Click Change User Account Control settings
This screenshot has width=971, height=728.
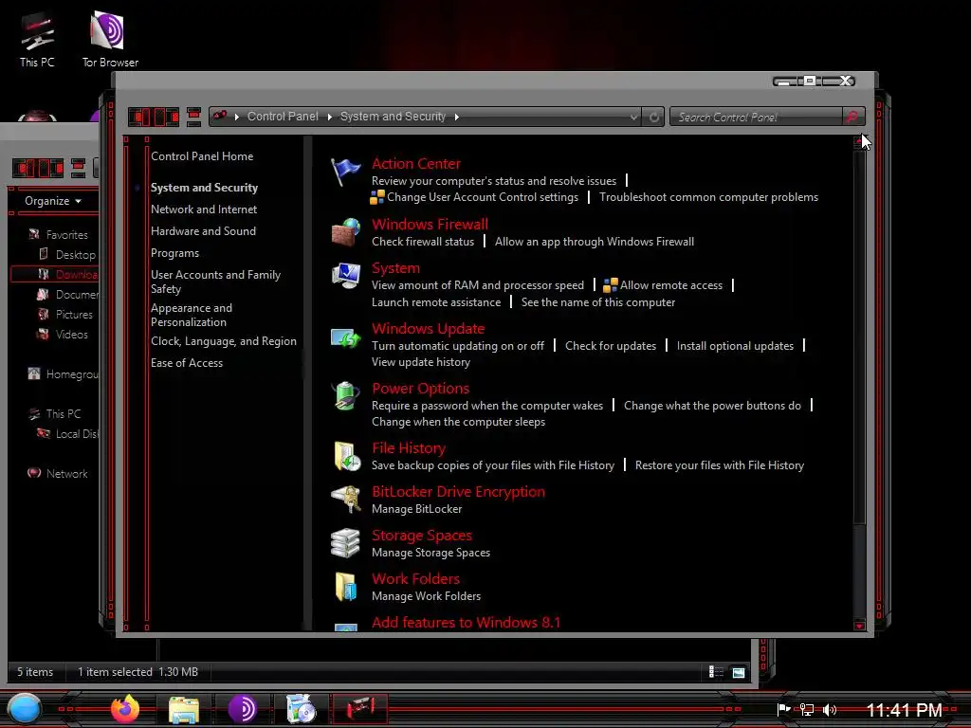pyautogui.click(x=483, y=197)
